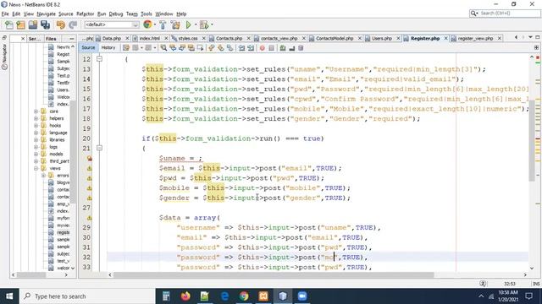542x304 pixels.
Task: Click the editor vertical scrollbar
Action: [532, 141]
